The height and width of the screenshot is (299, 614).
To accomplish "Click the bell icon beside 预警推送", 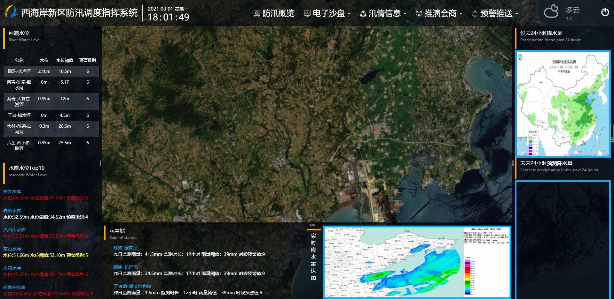I will [x=475, y=14].
